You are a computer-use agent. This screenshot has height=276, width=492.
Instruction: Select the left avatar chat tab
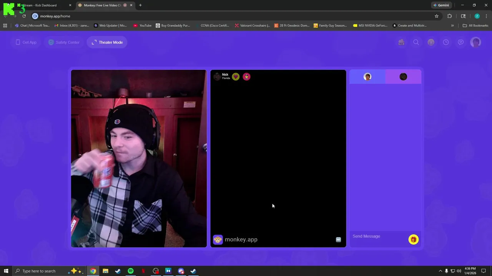coord(367,77)
